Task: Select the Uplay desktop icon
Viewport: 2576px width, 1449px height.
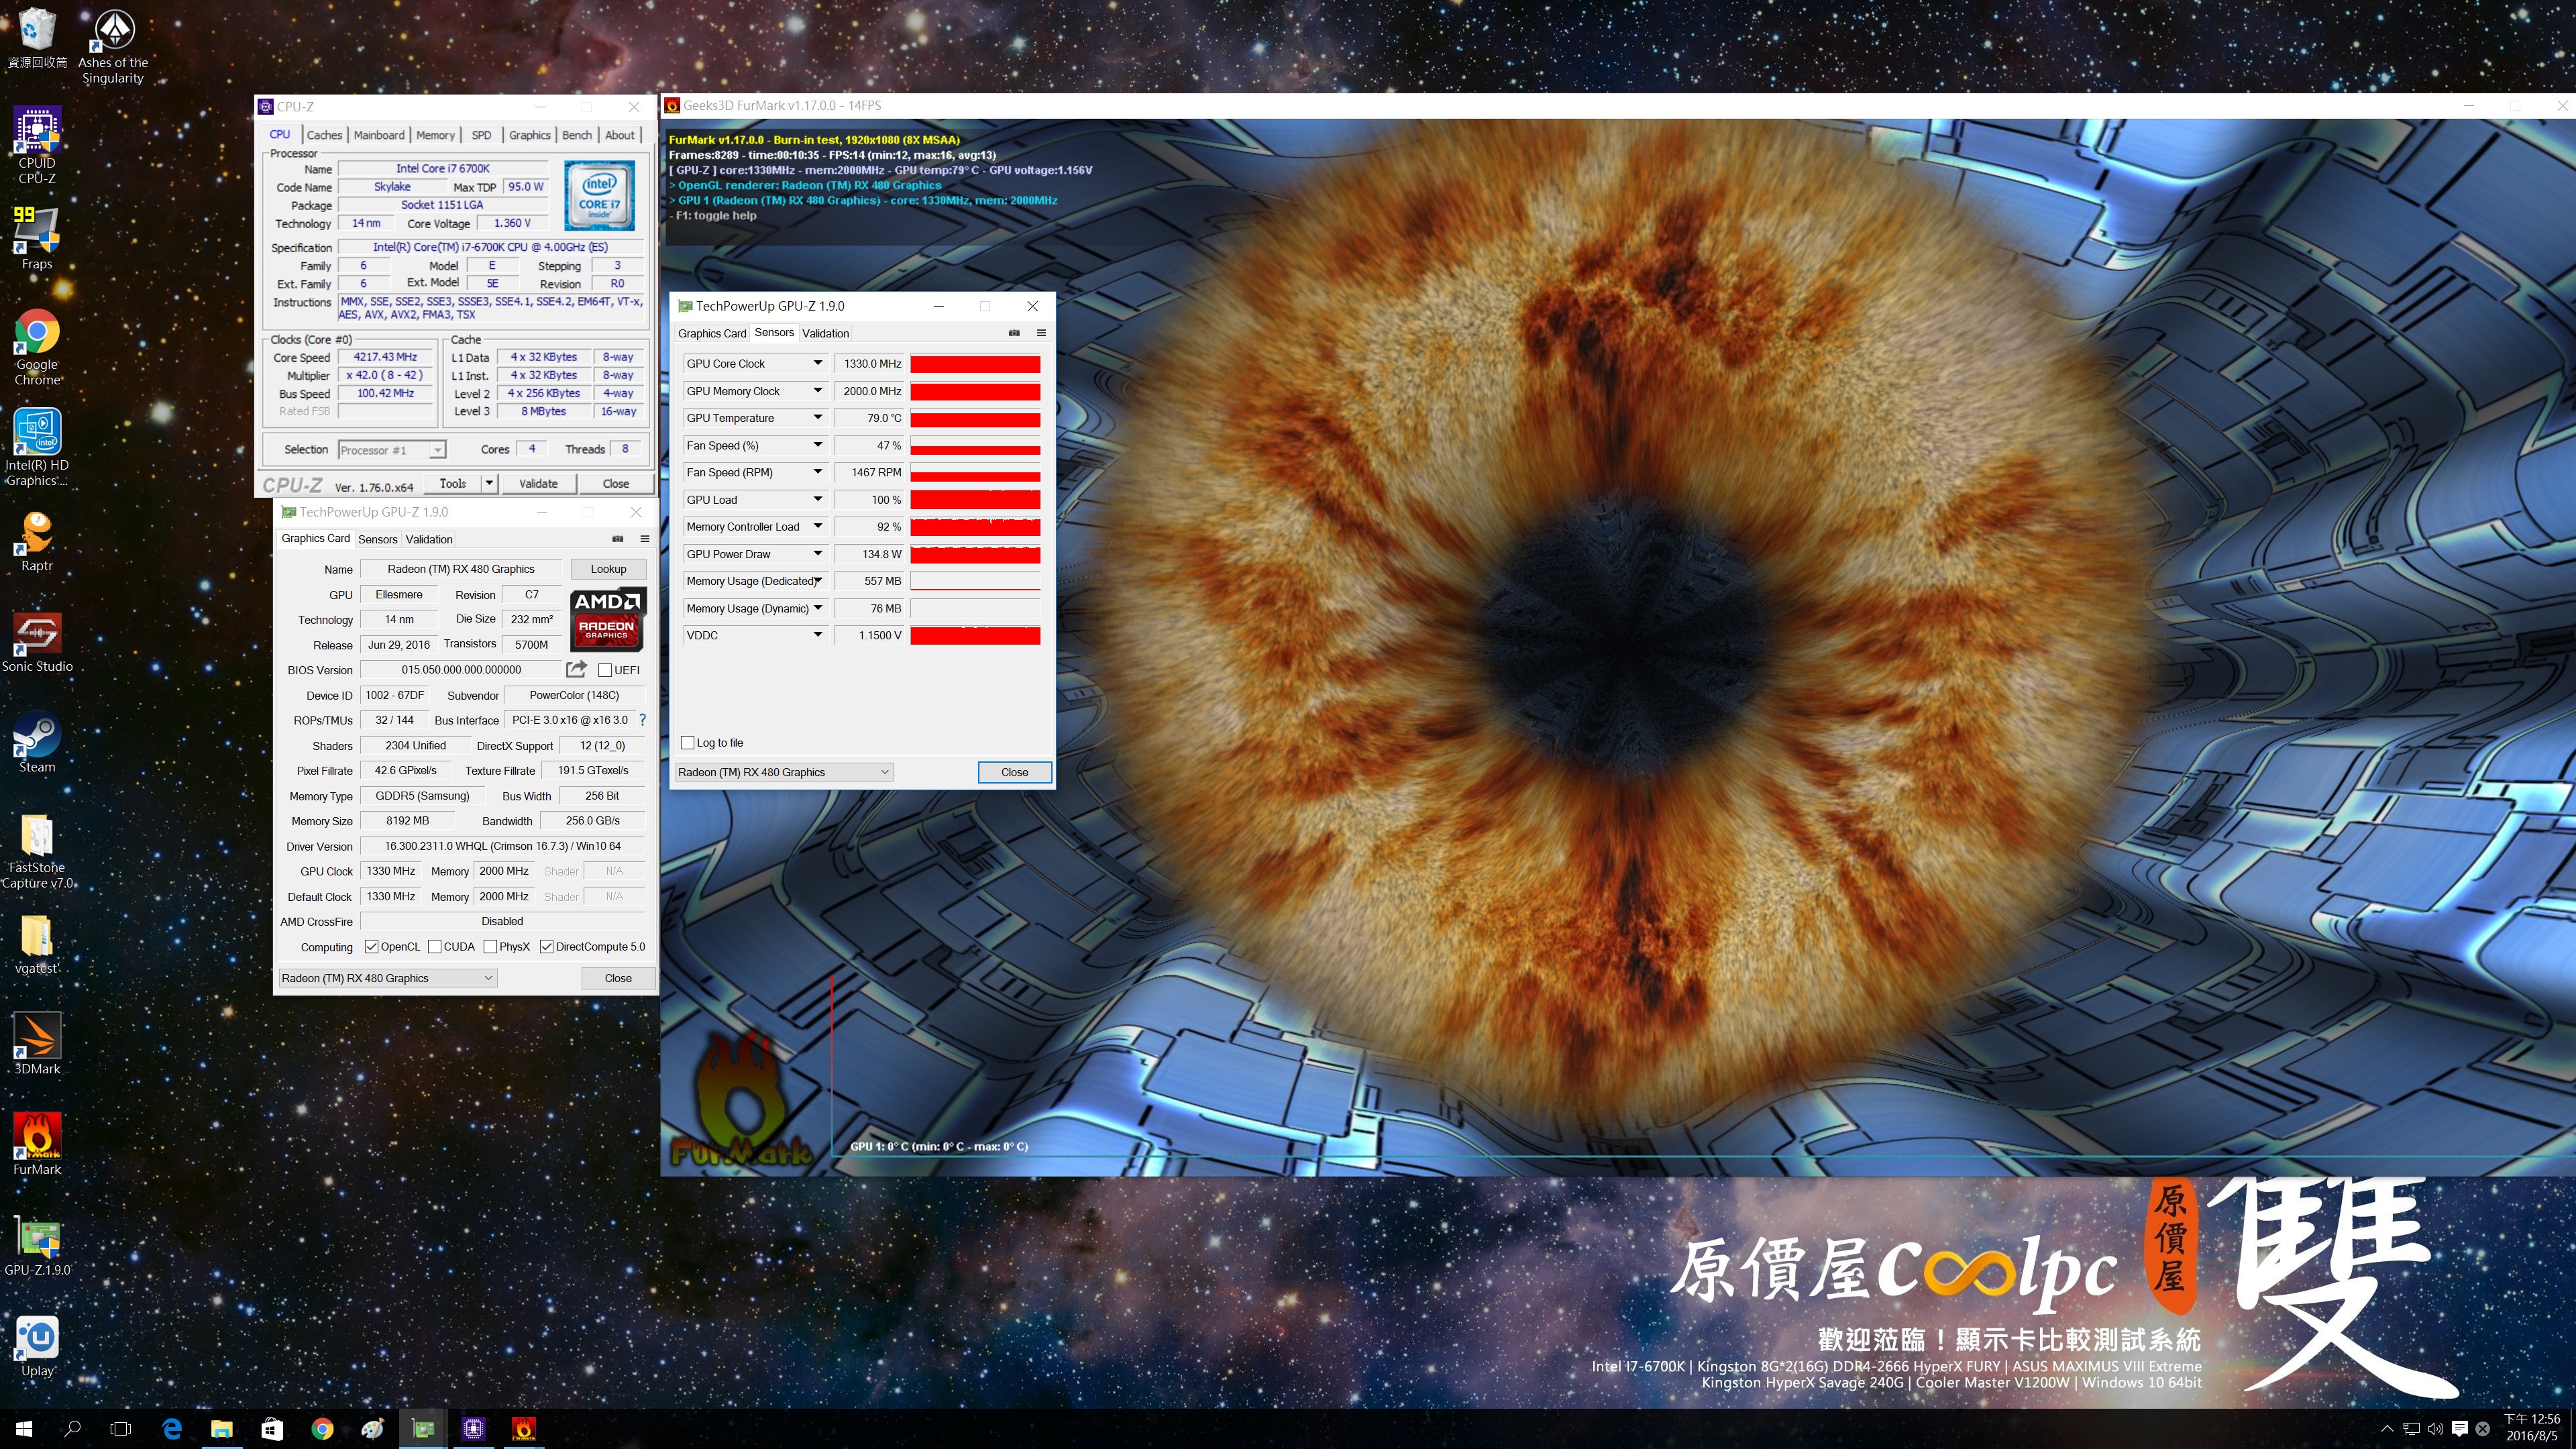Action: 37,1347
